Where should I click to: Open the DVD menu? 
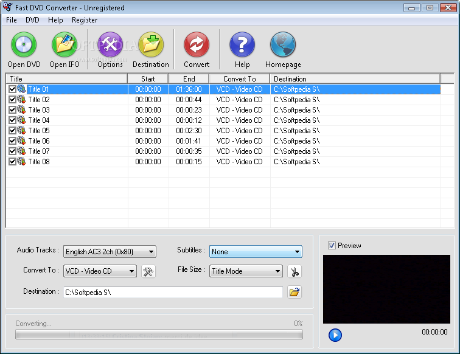32,20
